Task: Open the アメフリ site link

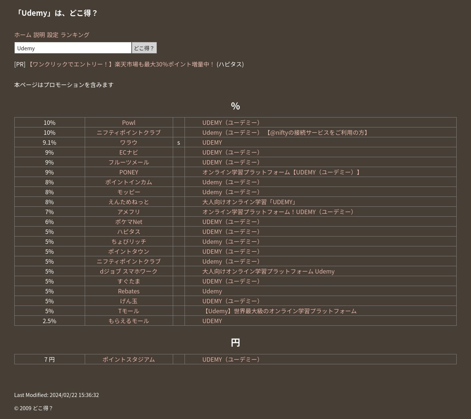Action: 129,212
